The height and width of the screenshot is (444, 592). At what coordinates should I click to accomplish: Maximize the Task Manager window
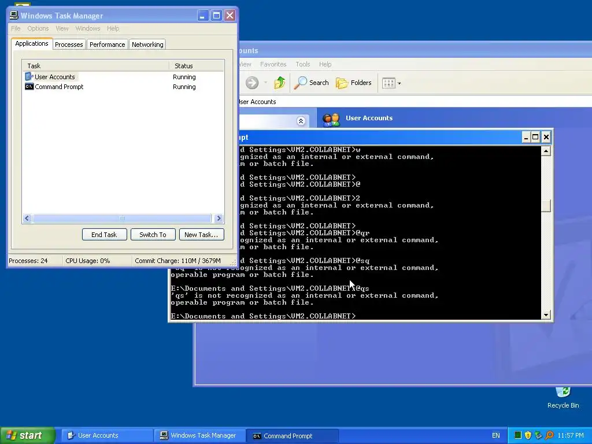216,16
